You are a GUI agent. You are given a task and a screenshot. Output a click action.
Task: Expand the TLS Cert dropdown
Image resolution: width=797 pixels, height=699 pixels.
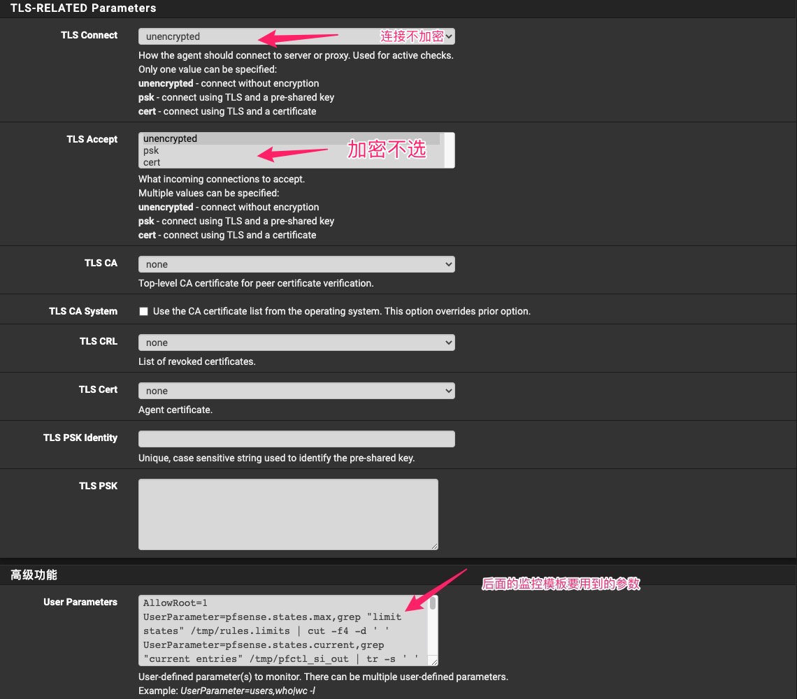[296, 391]
